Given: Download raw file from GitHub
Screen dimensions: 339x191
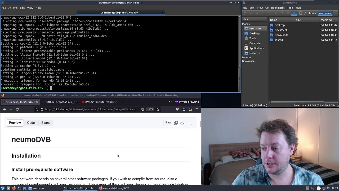Looking at the screenshot, I should (x=182, y=123).
